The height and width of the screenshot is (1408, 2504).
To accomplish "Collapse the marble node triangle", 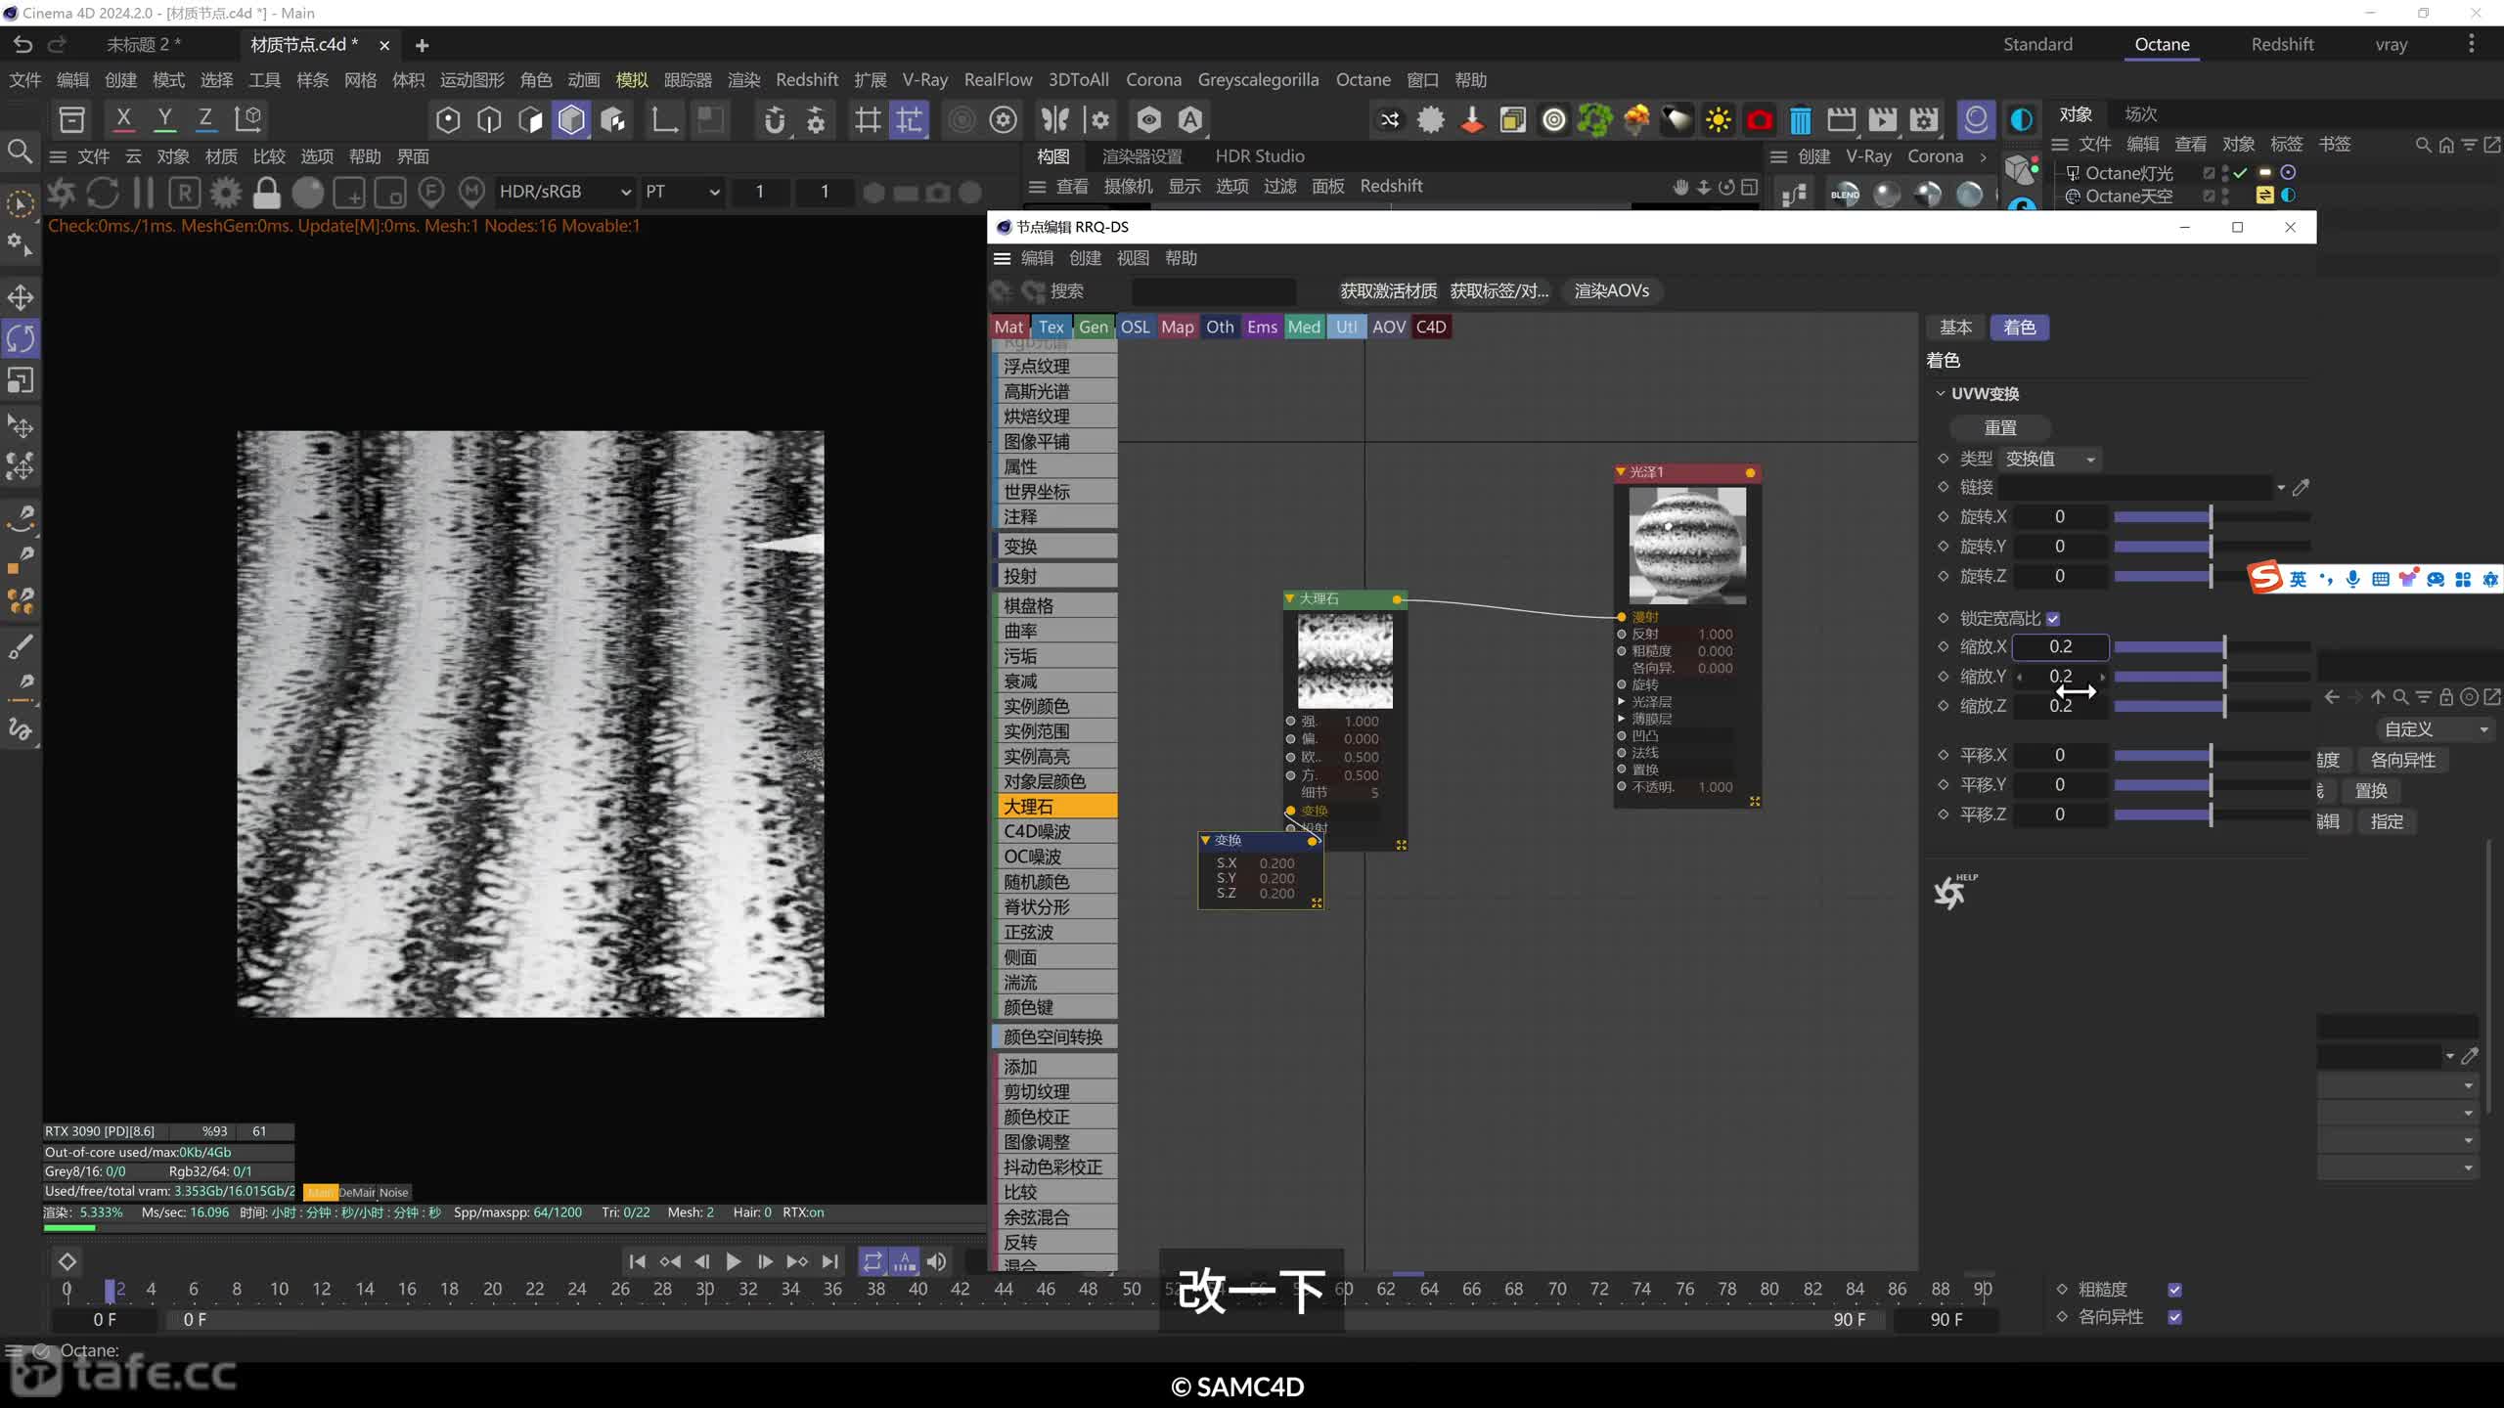I will pyautogui.click(x=1290, y=598).
